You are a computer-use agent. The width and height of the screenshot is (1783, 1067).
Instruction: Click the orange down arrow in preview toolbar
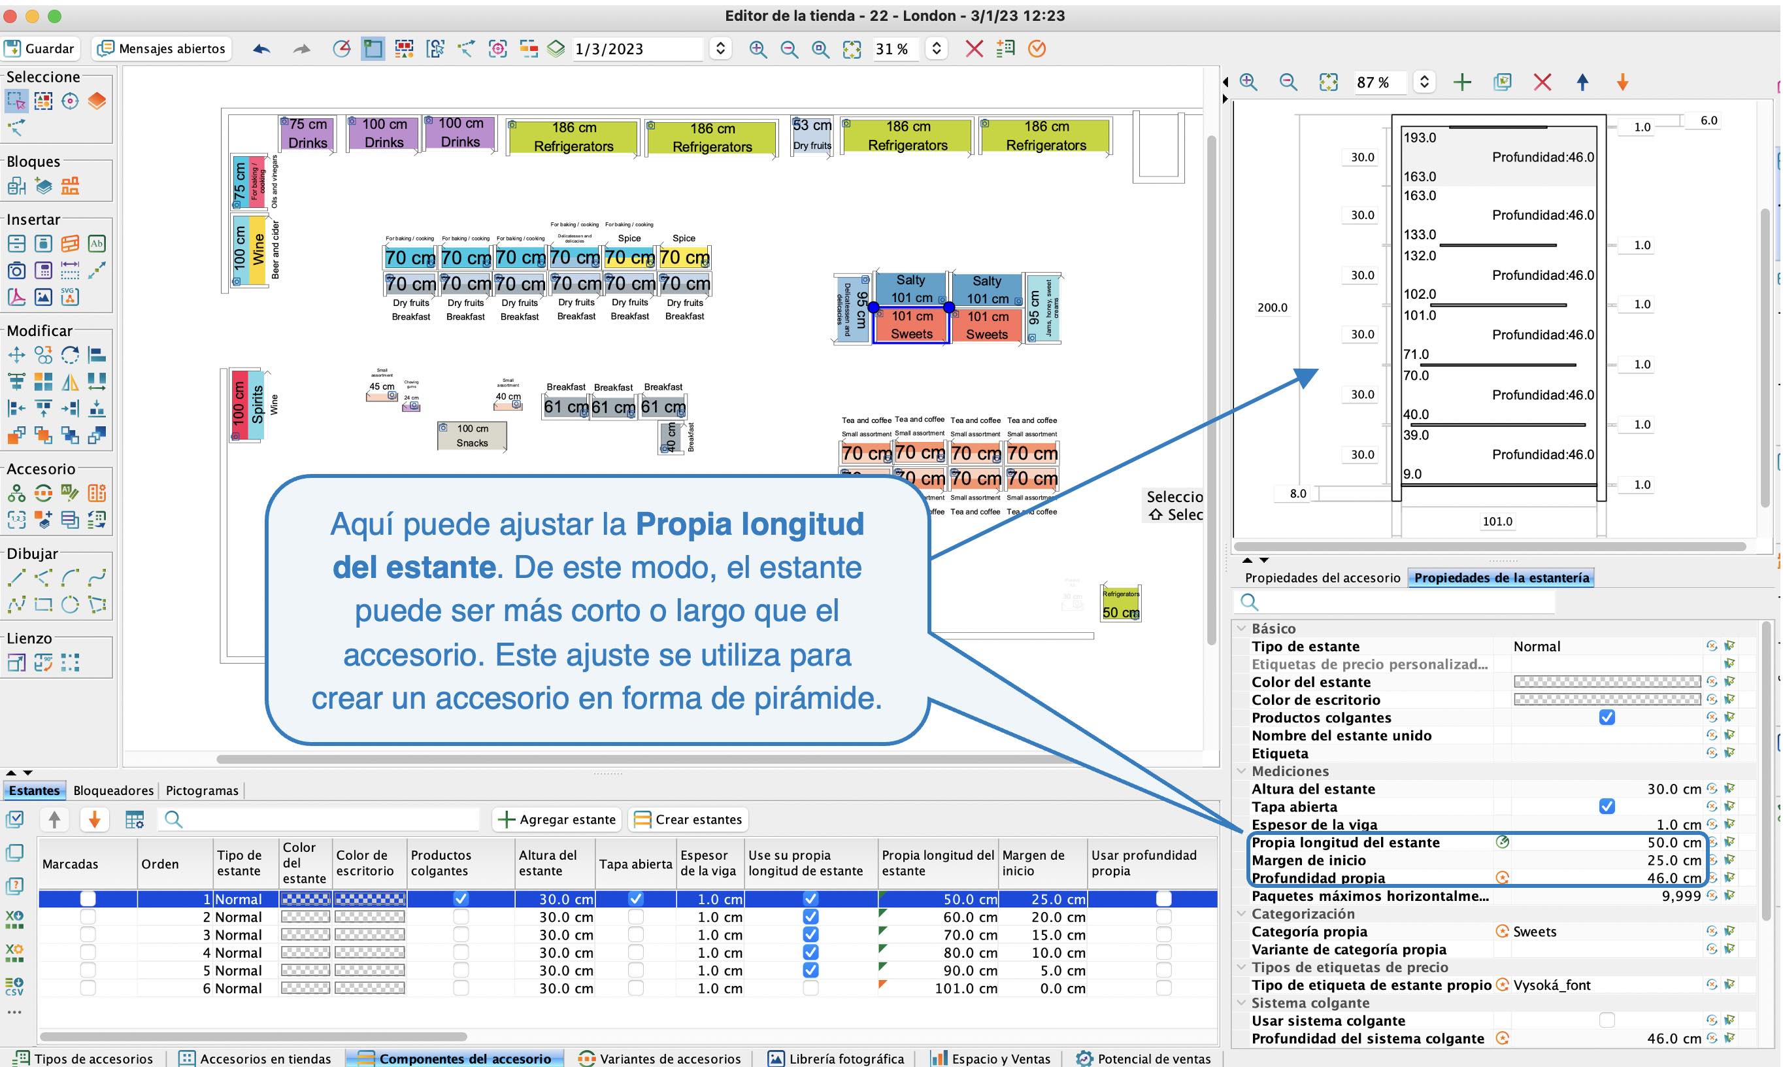tap(1623, 82)
